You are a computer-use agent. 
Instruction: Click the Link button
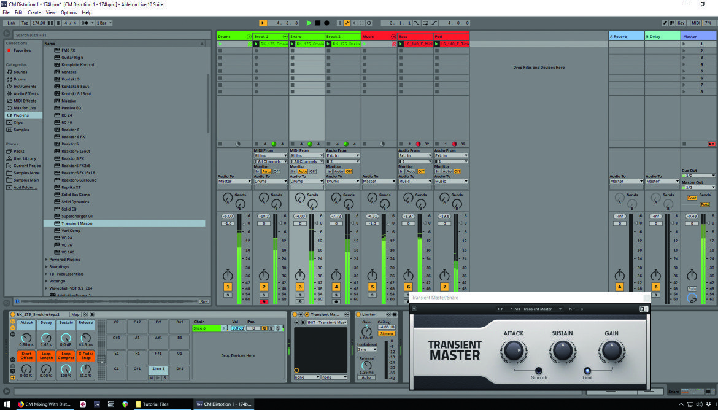click(x=12, y=23)
